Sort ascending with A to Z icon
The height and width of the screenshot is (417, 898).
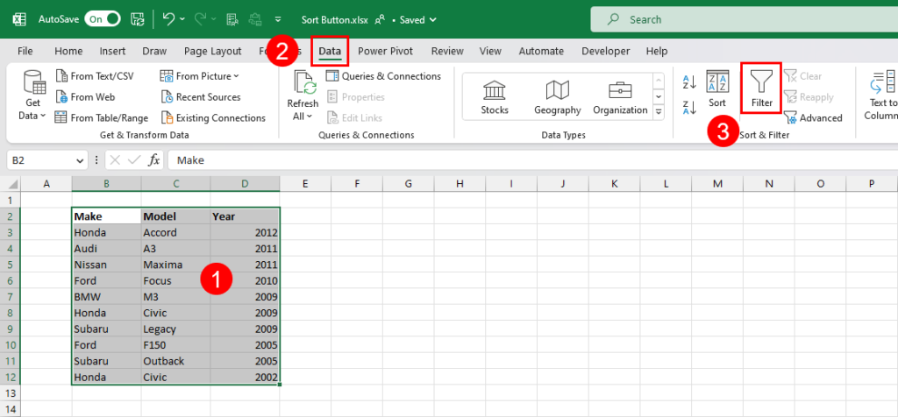[x=689, y=81]
